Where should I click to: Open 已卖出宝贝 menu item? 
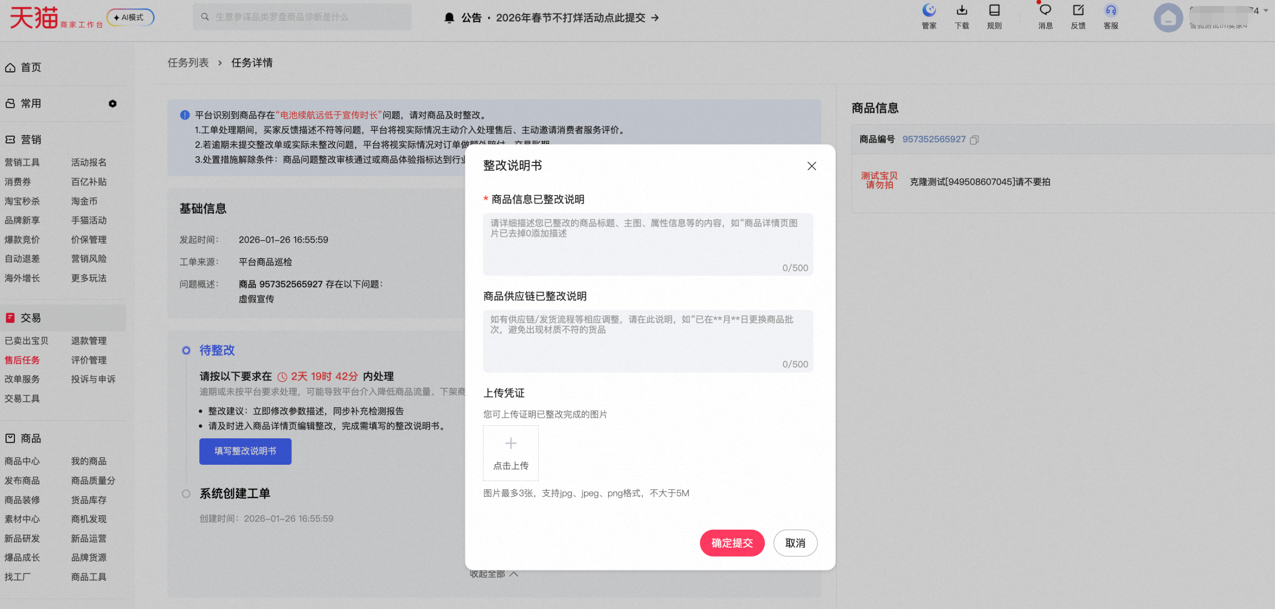point(26,340)
